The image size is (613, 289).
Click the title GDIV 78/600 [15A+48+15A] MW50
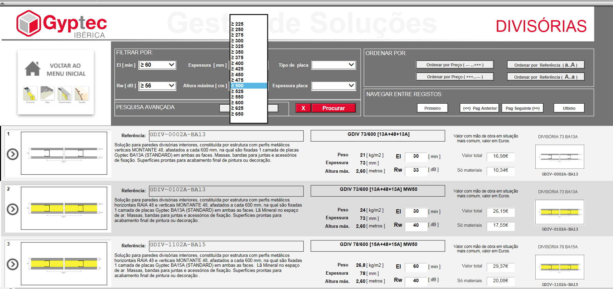point(378,246)
